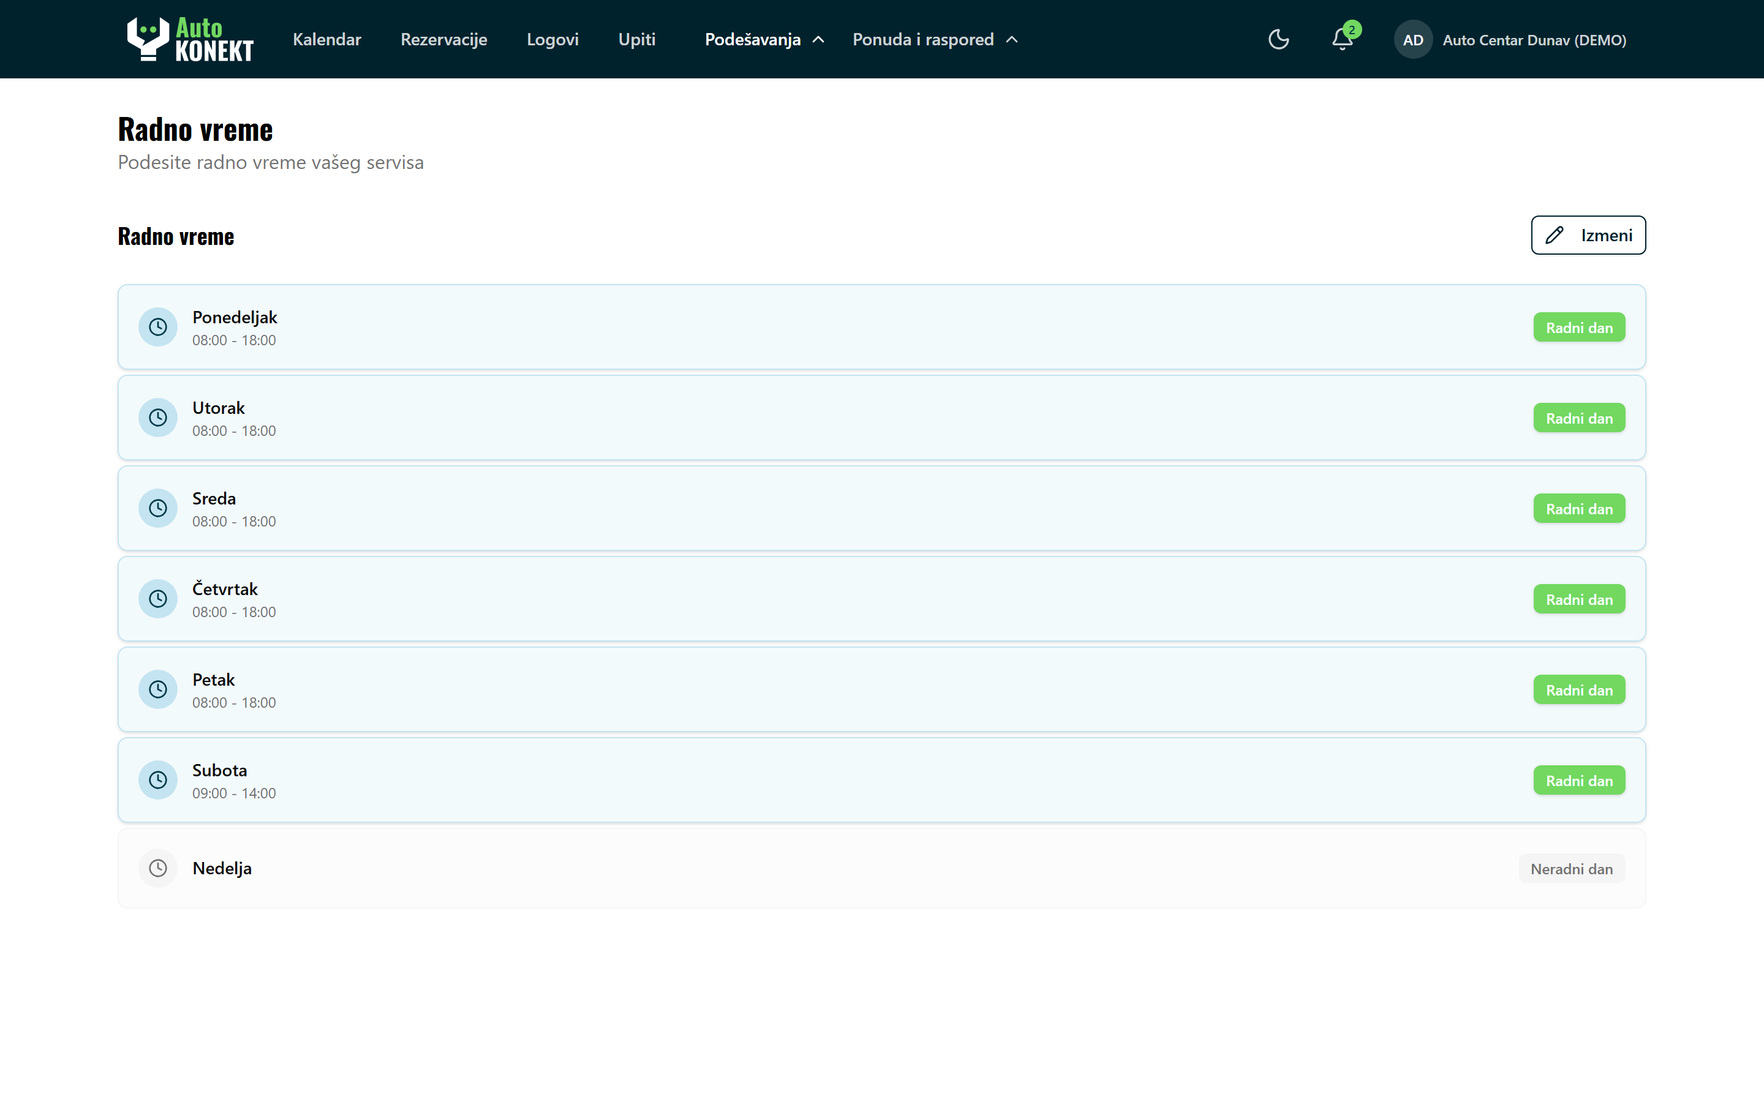Click the clock icon for Sreda
This screenshot has width=1764, height=1102.
click(x=157, y=508)
